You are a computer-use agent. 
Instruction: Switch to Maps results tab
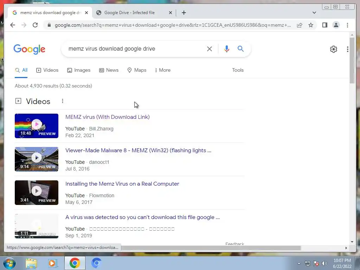[137, 70]
